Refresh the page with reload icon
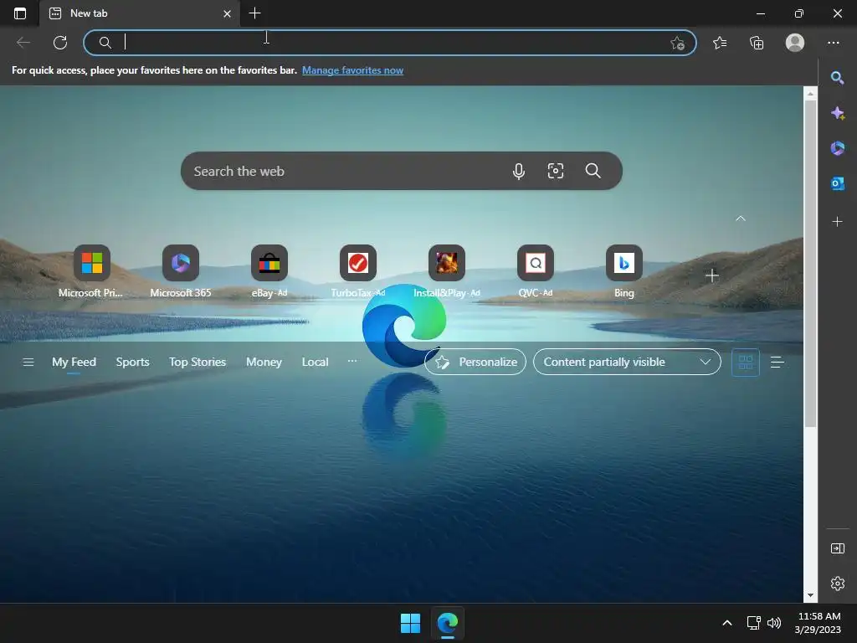The width and height of the screenshot is (857, 643). tap(60, 43)
